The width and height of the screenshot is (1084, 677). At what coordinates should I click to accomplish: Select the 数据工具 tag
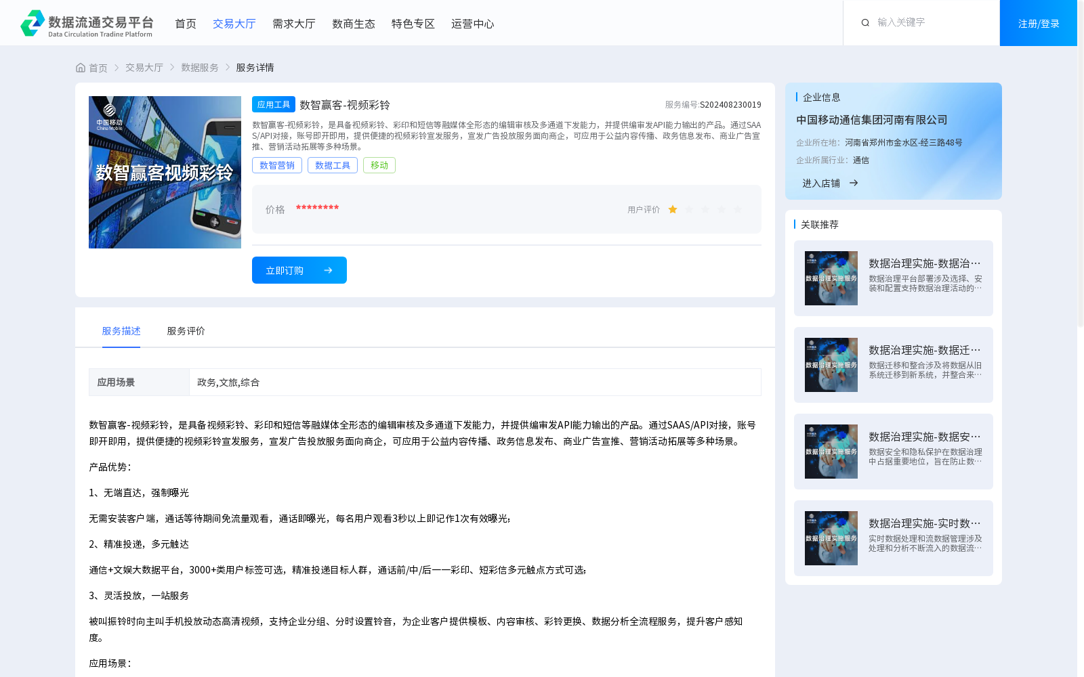(x=333, y=165)
